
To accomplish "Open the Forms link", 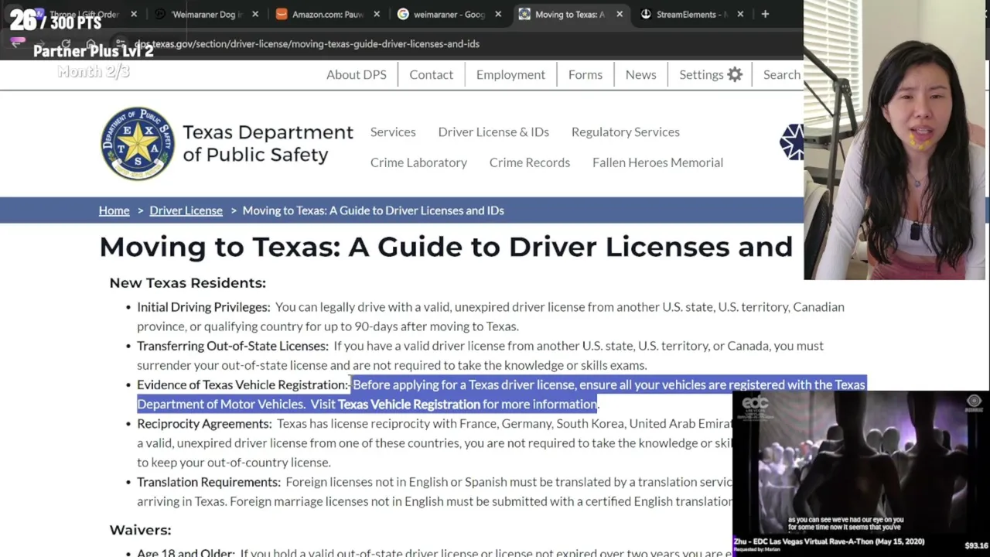I will pos(585,75).
